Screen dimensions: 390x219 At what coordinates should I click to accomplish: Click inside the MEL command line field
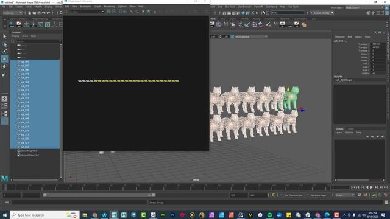tap(80, 203)
